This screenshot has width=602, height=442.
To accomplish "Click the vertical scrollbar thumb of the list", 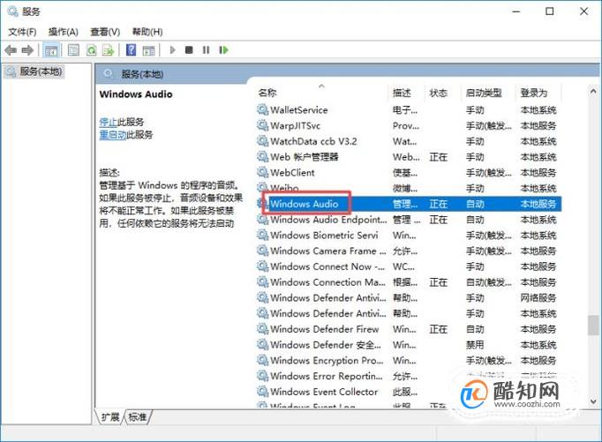I will click(593, 325).
